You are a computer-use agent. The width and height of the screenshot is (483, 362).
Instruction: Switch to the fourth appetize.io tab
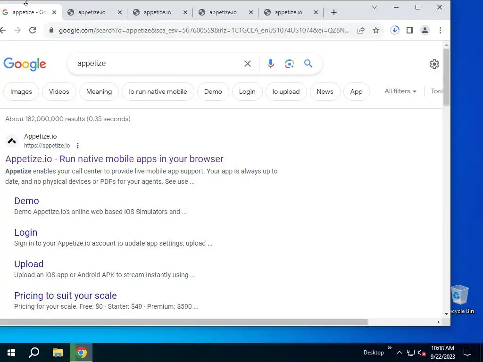[x=223, y=12]
